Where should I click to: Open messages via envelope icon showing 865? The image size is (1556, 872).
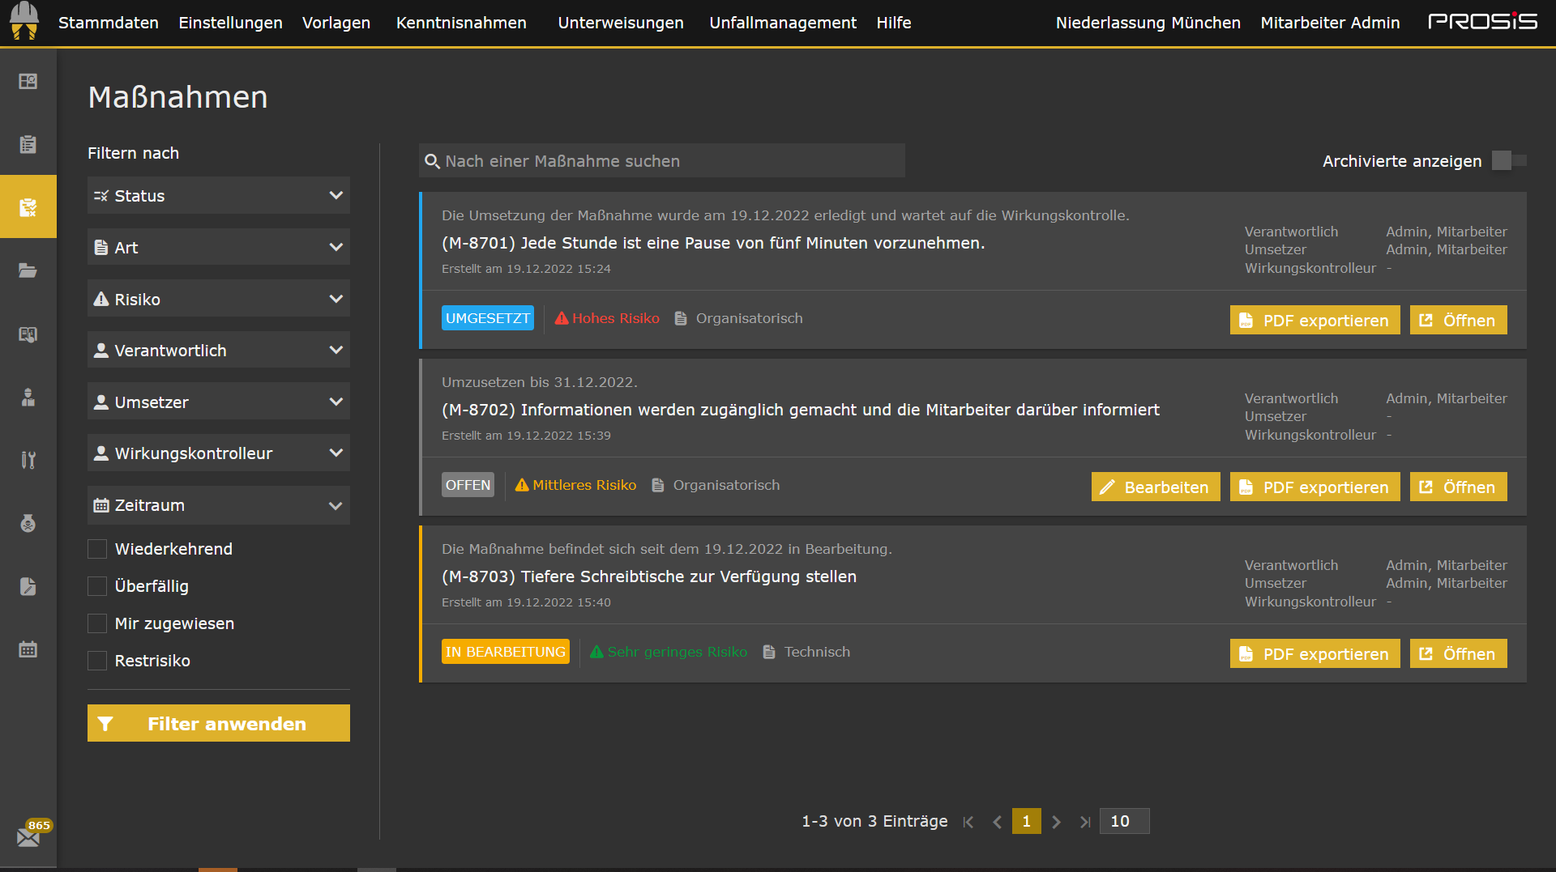28,836
